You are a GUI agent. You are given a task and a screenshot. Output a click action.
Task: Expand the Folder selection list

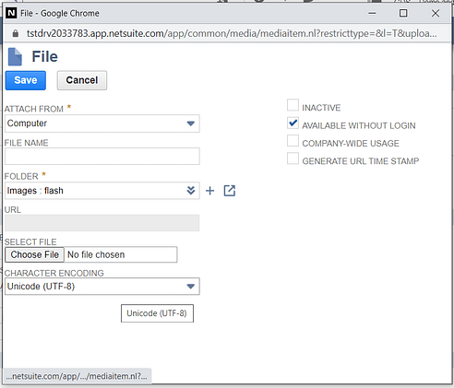(191, 191)
